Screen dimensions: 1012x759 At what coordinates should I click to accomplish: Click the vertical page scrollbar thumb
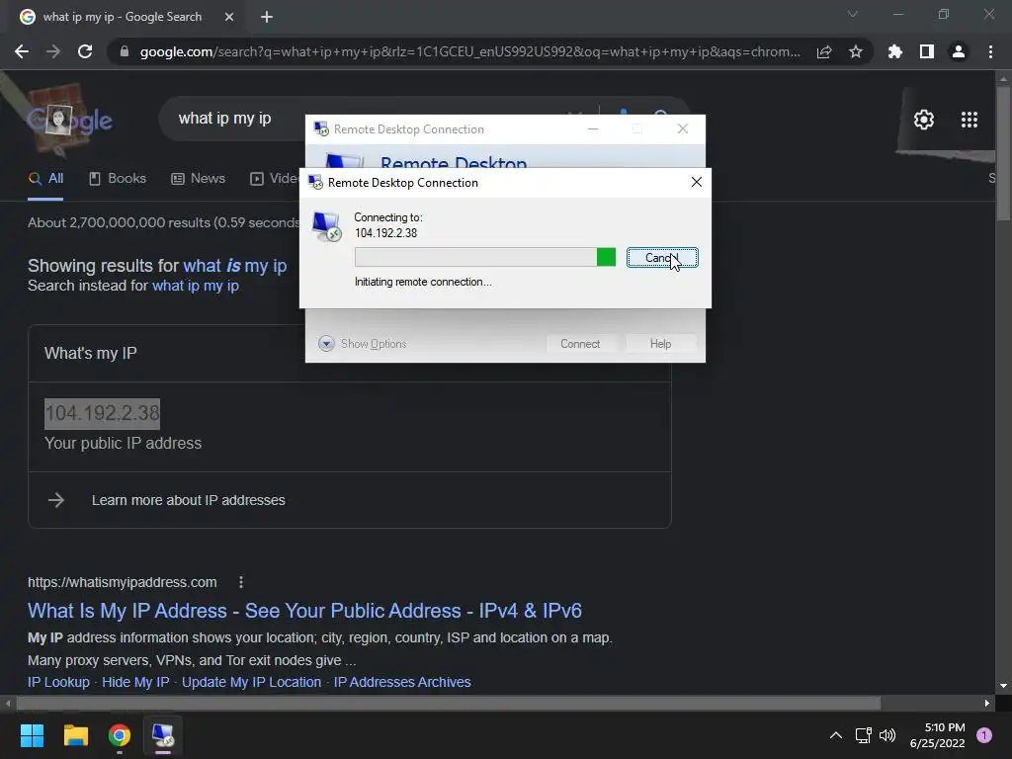point(1003,153)
